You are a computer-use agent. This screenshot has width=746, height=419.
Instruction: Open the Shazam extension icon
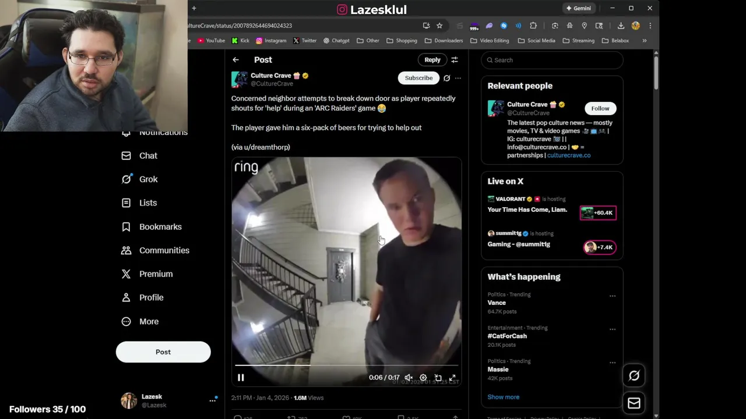pyautogui.click(x=504, y=26)
